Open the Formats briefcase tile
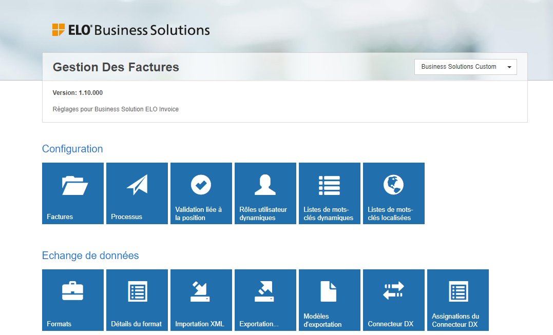Viewport: 553px width, 335px height. point(72,300)
